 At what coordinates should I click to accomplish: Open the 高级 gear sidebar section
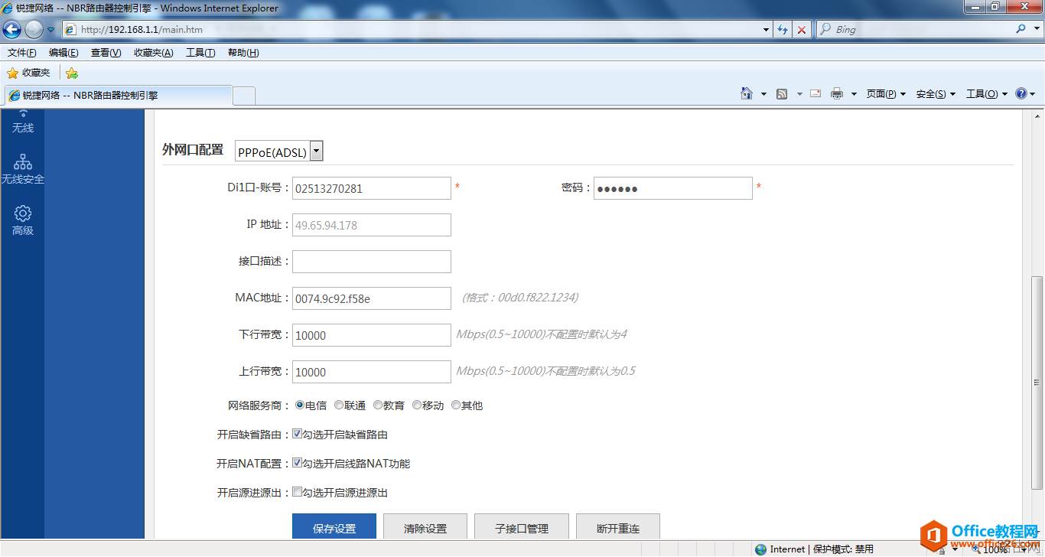pos(23,220)
